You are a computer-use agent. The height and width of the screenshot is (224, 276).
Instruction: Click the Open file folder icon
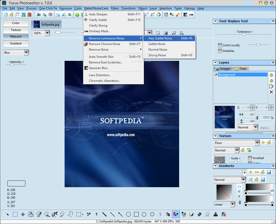click(x=12, y=15)
